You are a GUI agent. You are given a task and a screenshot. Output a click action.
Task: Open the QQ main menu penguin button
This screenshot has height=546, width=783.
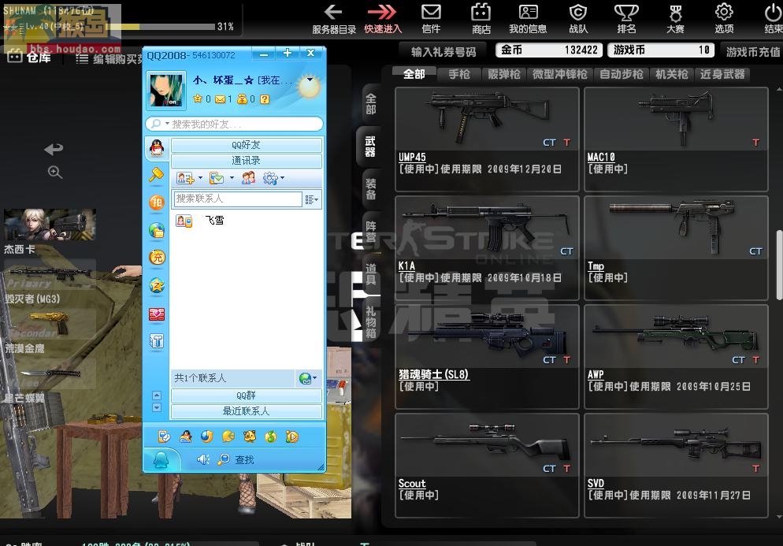161,459
